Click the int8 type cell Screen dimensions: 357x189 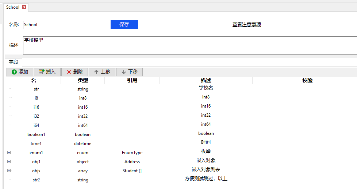point(82,98)
